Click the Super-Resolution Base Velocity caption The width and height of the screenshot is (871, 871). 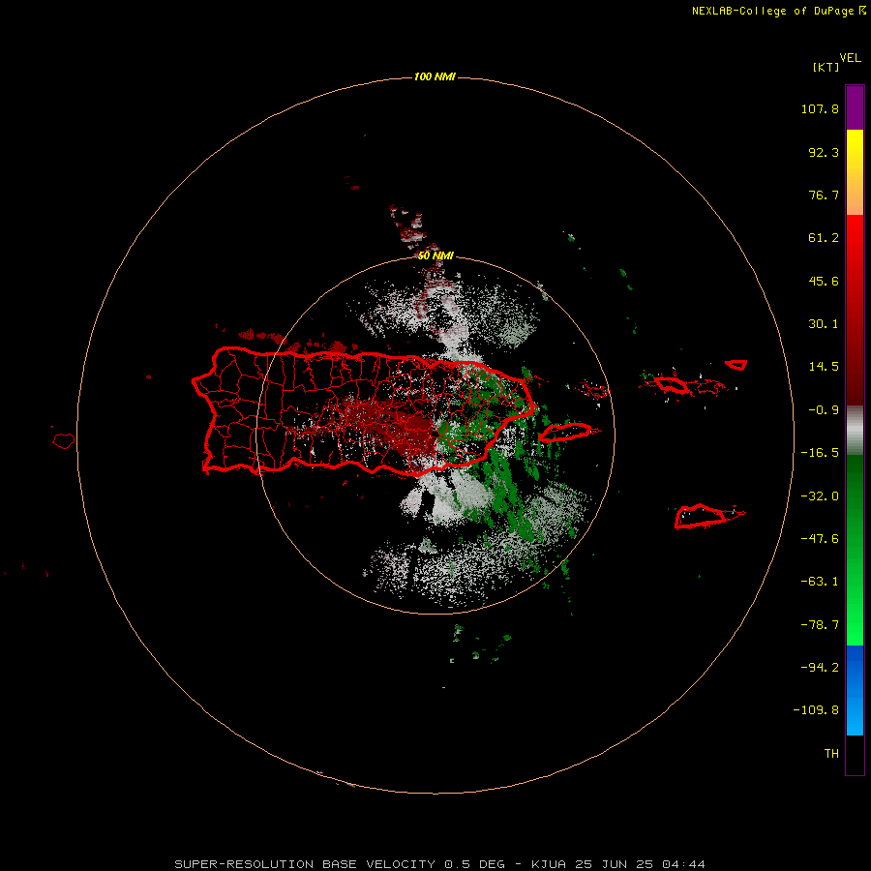pos(440,864)
